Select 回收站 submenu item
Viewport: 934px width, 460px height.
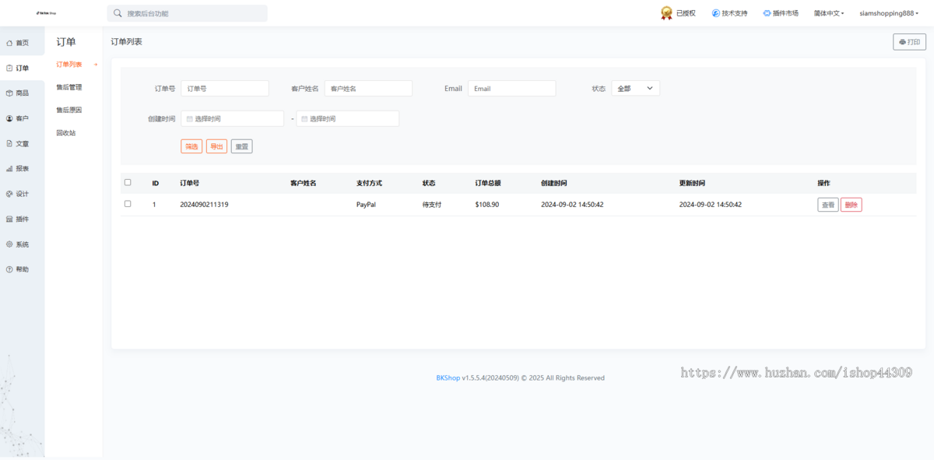tap(66, 133)
